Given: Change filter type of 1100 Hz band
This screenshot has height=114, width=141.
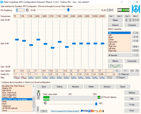Looking at the screenshot, I should click(31, 78).
